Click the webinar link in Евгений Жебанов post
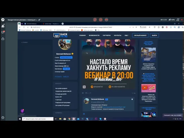Viewport: 184px width, 138px height. point(114,107)
